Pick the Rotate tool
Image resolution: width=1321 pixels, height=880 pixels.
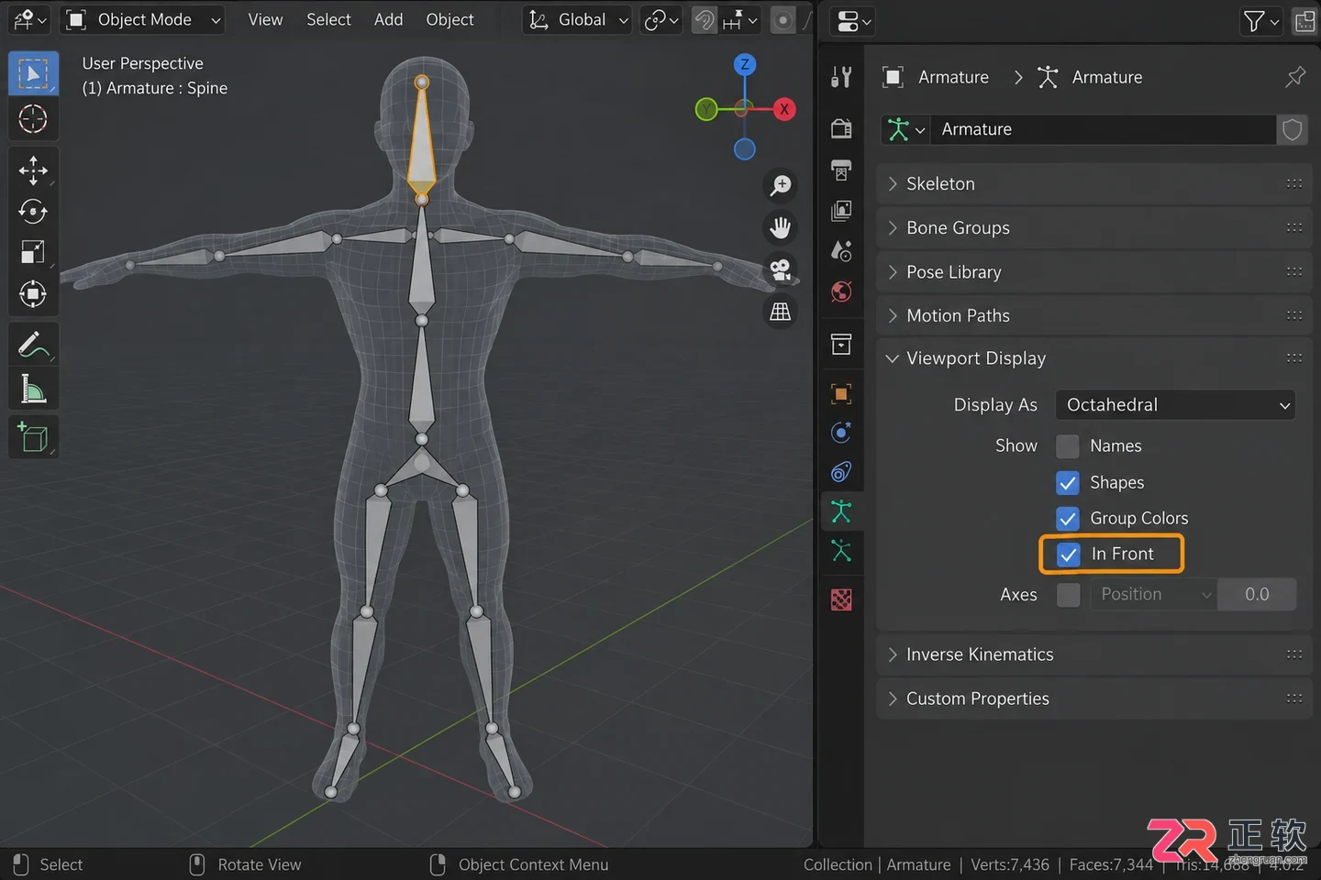point(33,212)
